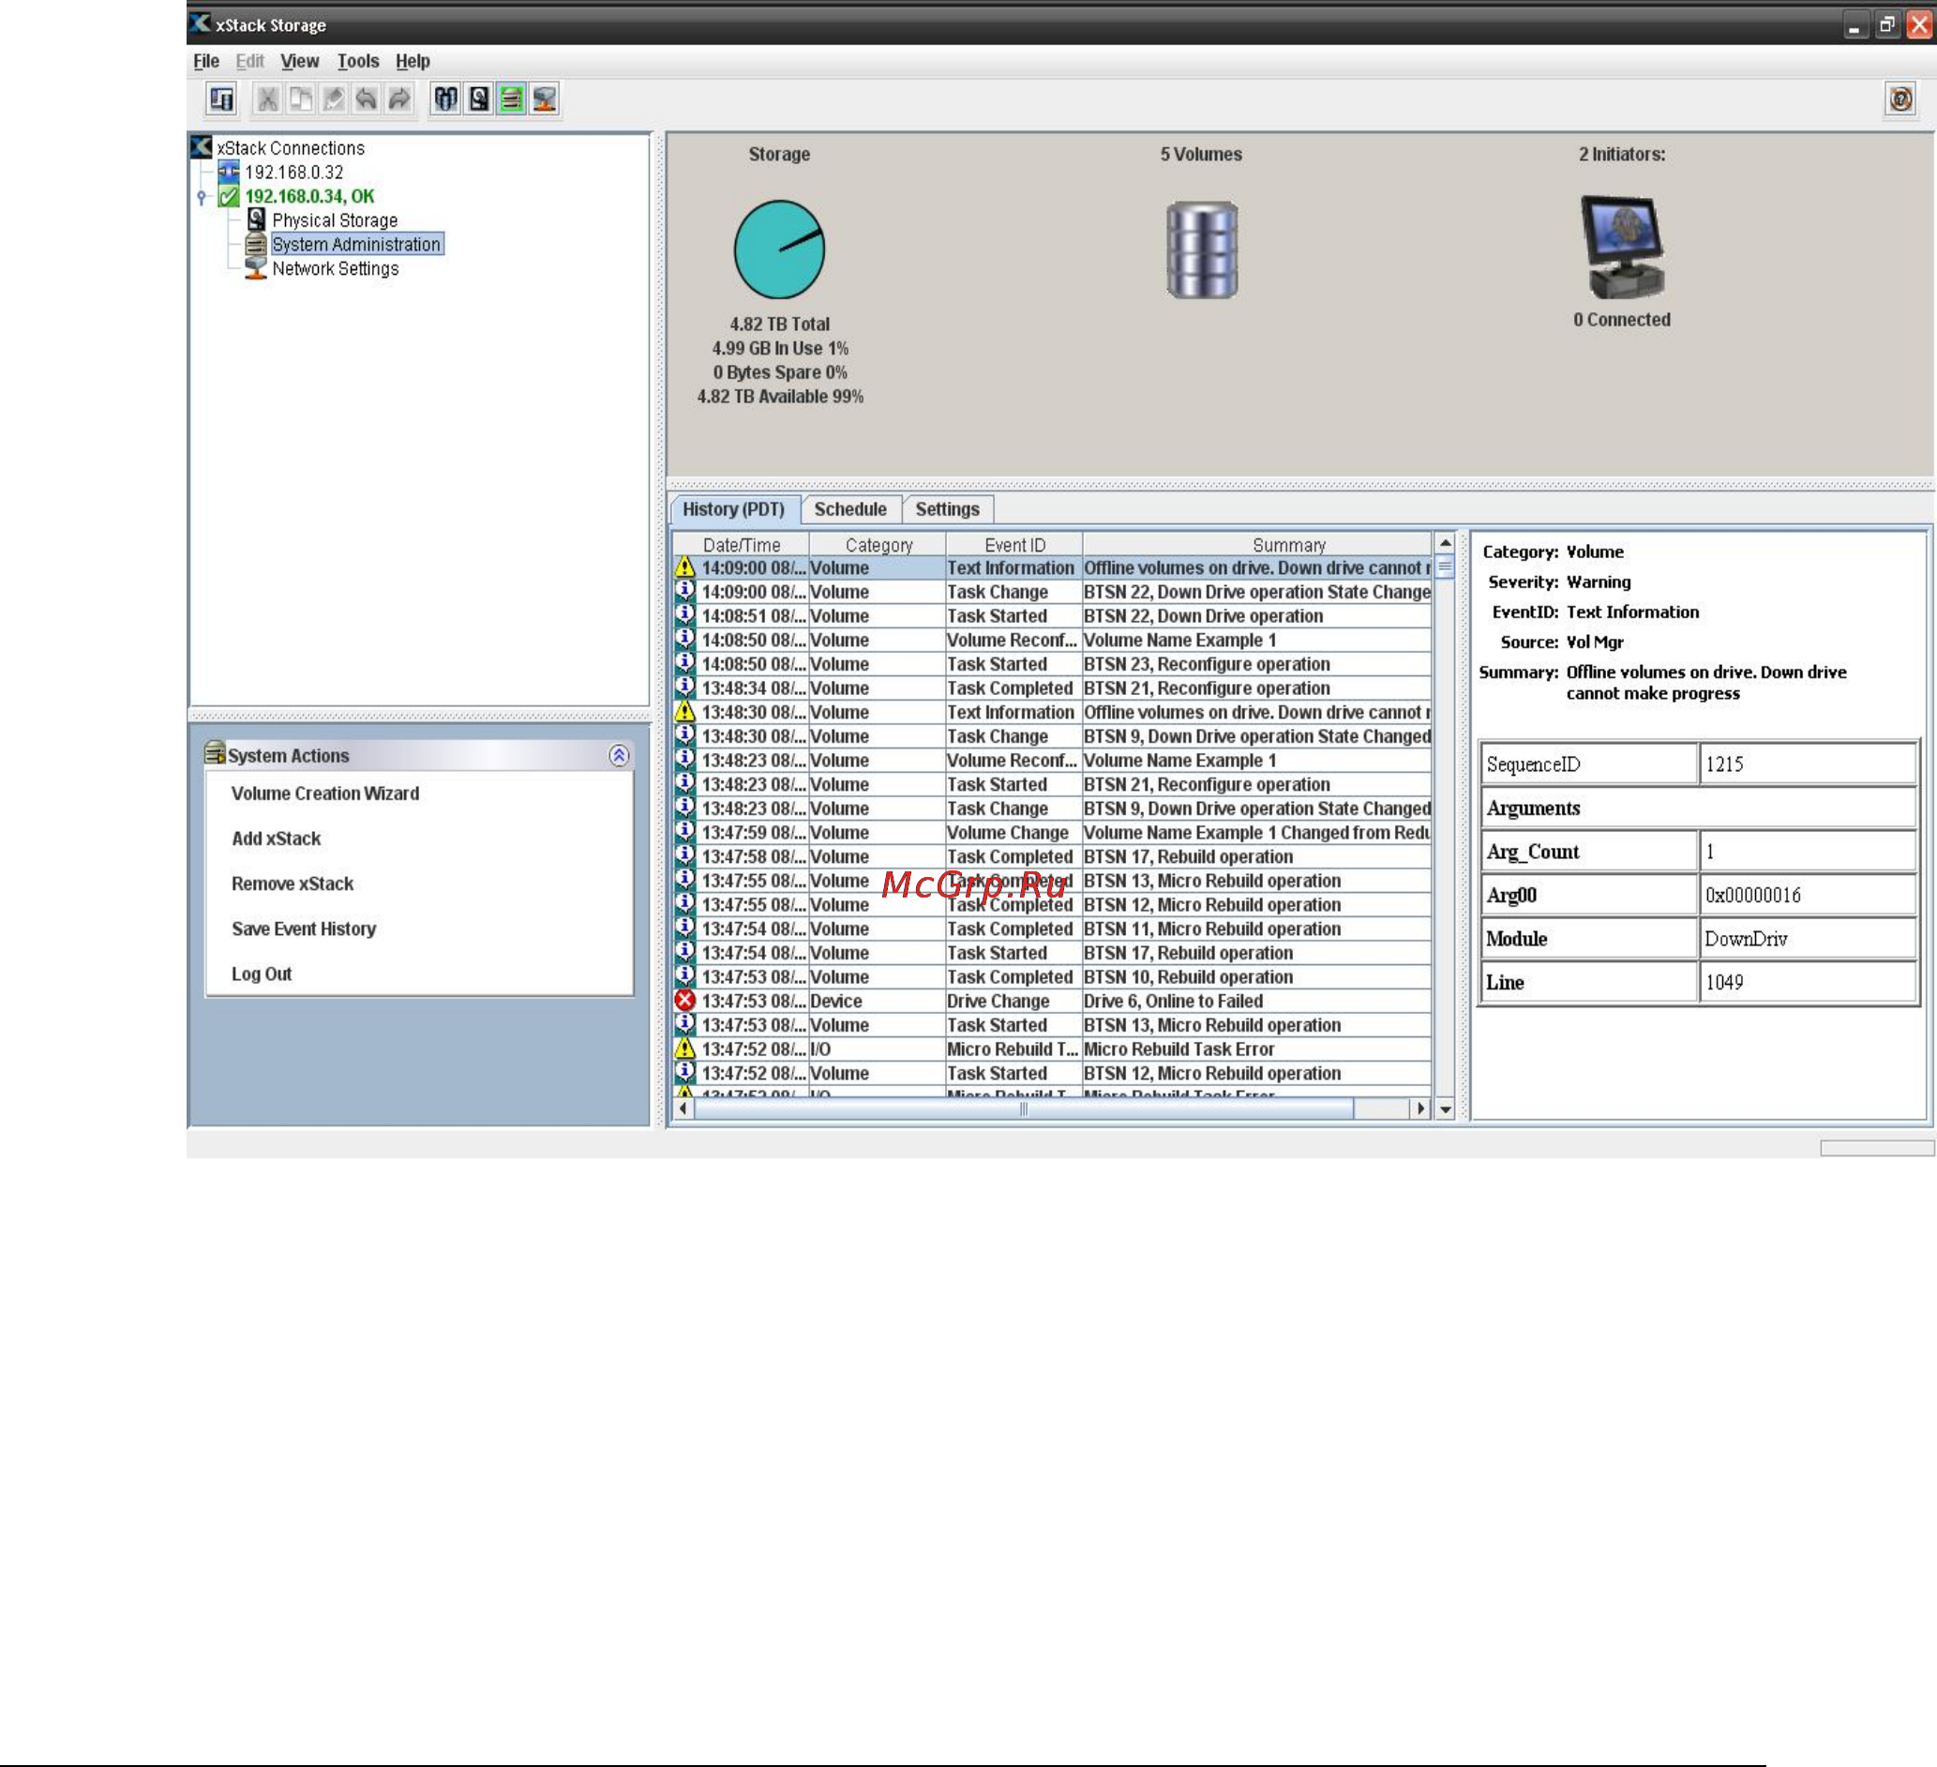The height and width of the screenshot is (1767, 1937).
Task: Click the xStack Connections root icon
Action: pyautogui.click(x=201, y=147)
